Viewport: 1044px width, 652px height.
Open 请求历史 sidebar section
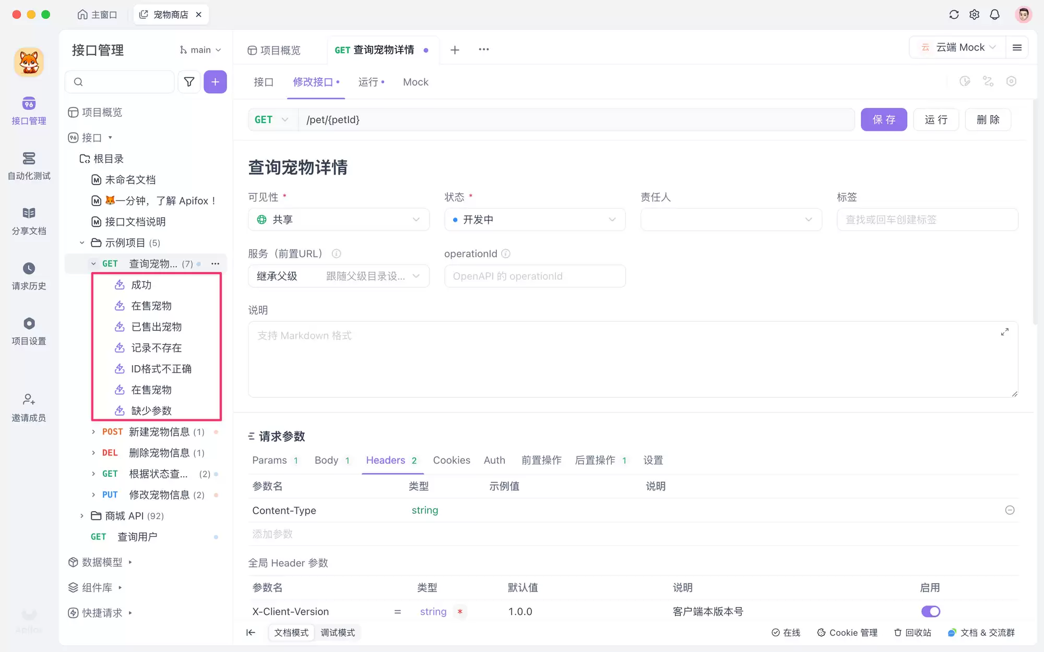(x=29, y=276)
